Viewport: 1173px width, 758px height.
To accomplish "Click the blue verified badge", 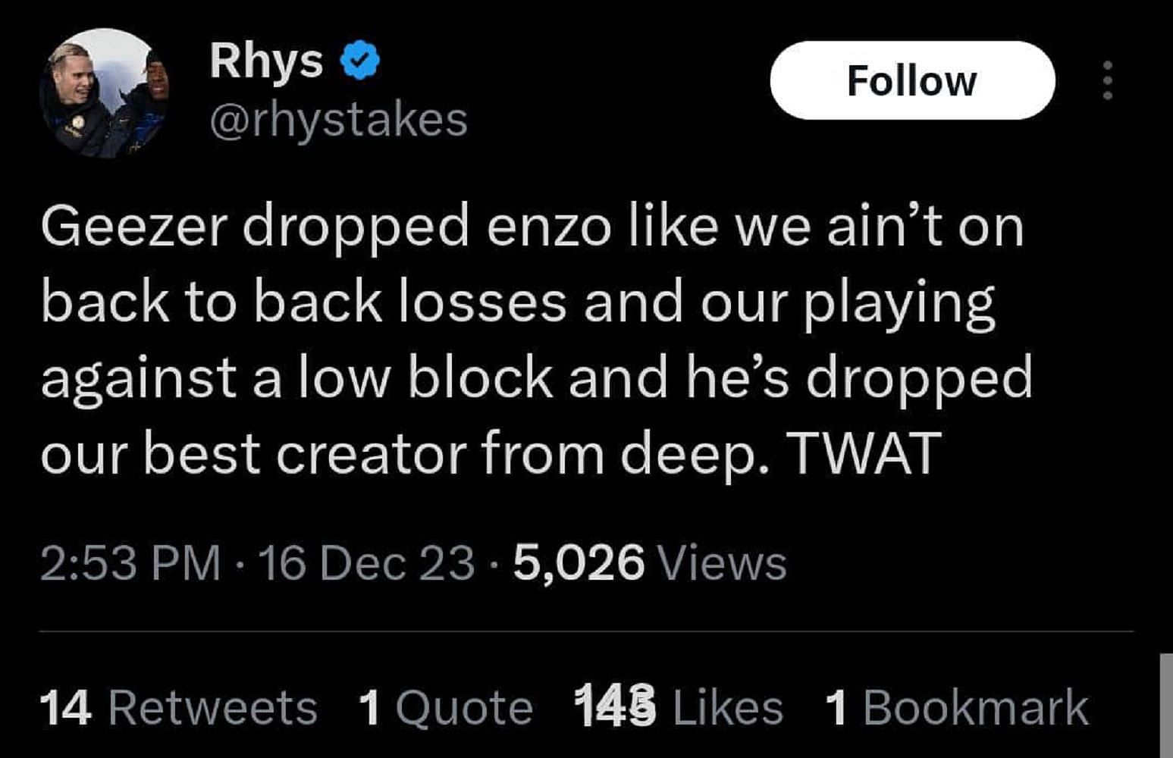I will 359,61.
